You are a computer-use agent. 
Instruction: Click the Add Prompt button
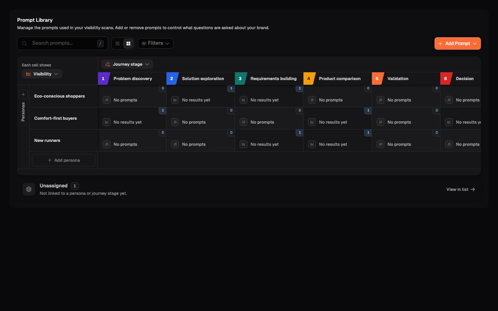point(458,44)
